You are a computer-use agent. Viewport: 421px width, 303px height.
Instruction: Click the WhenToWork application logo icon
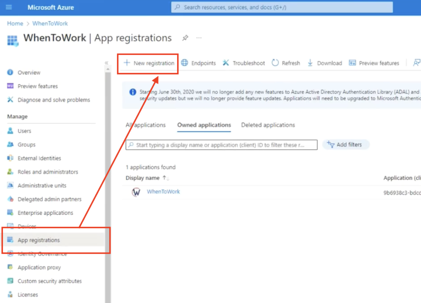pyautogui.click(x=136, y=191)
